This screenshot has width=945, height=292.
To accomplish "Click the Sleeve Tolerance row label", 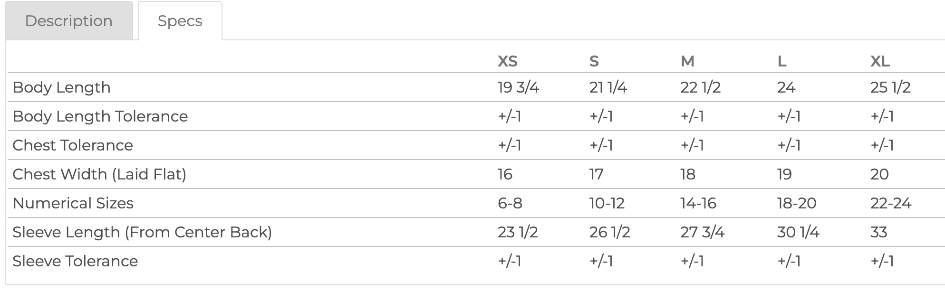I will 75,261.
